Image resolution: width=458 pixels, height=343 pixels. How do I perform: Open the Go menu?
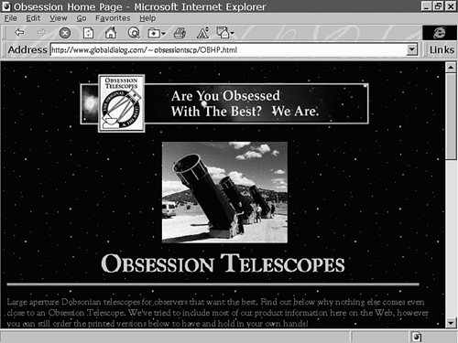pos(81,18)
